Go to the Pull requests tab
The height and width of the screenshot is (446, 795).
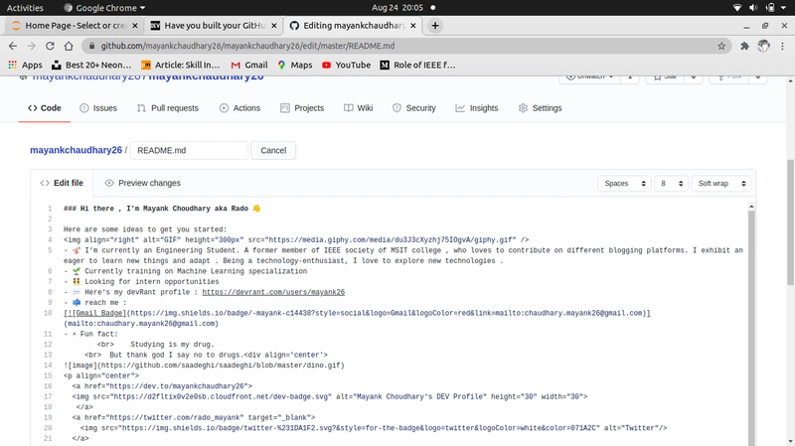click(x=168, y=108)
